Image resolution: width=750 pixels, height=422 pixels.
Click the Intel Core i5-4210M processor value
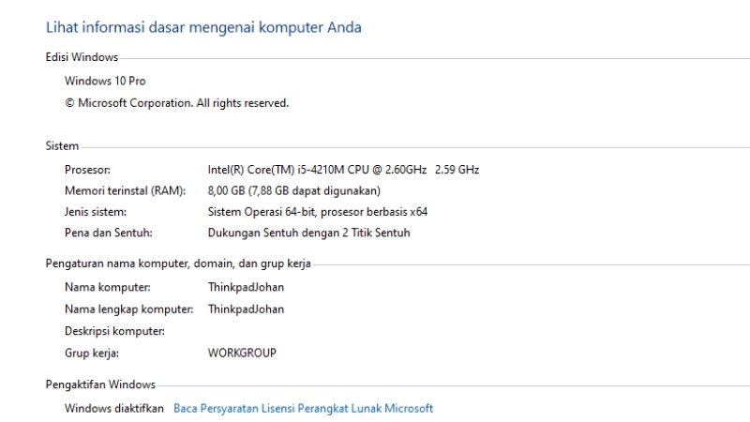[x=343, y=170]
